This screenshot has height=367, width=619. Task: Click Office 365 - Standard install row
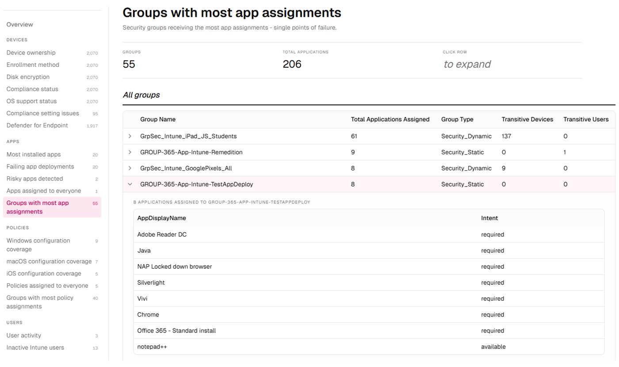coord(369,330)
